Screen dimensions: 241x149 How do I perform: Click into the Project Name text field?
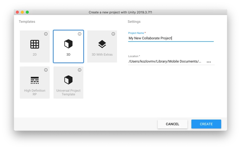click(171, 38)
